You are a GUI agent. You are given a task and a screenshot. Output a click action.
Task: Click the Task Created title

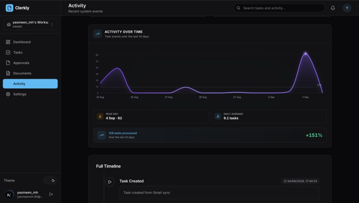131,181
